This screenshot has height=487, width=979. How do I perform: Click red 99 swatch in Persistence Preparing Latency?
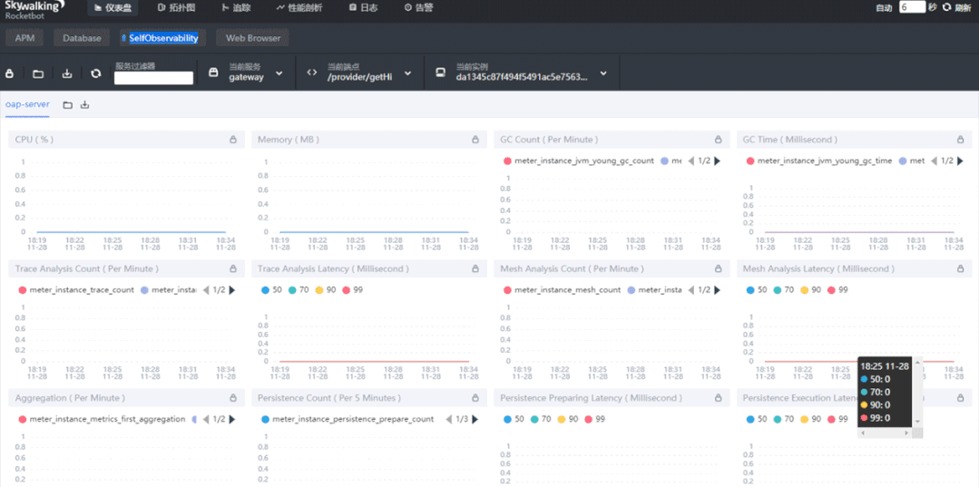(588, 420)
